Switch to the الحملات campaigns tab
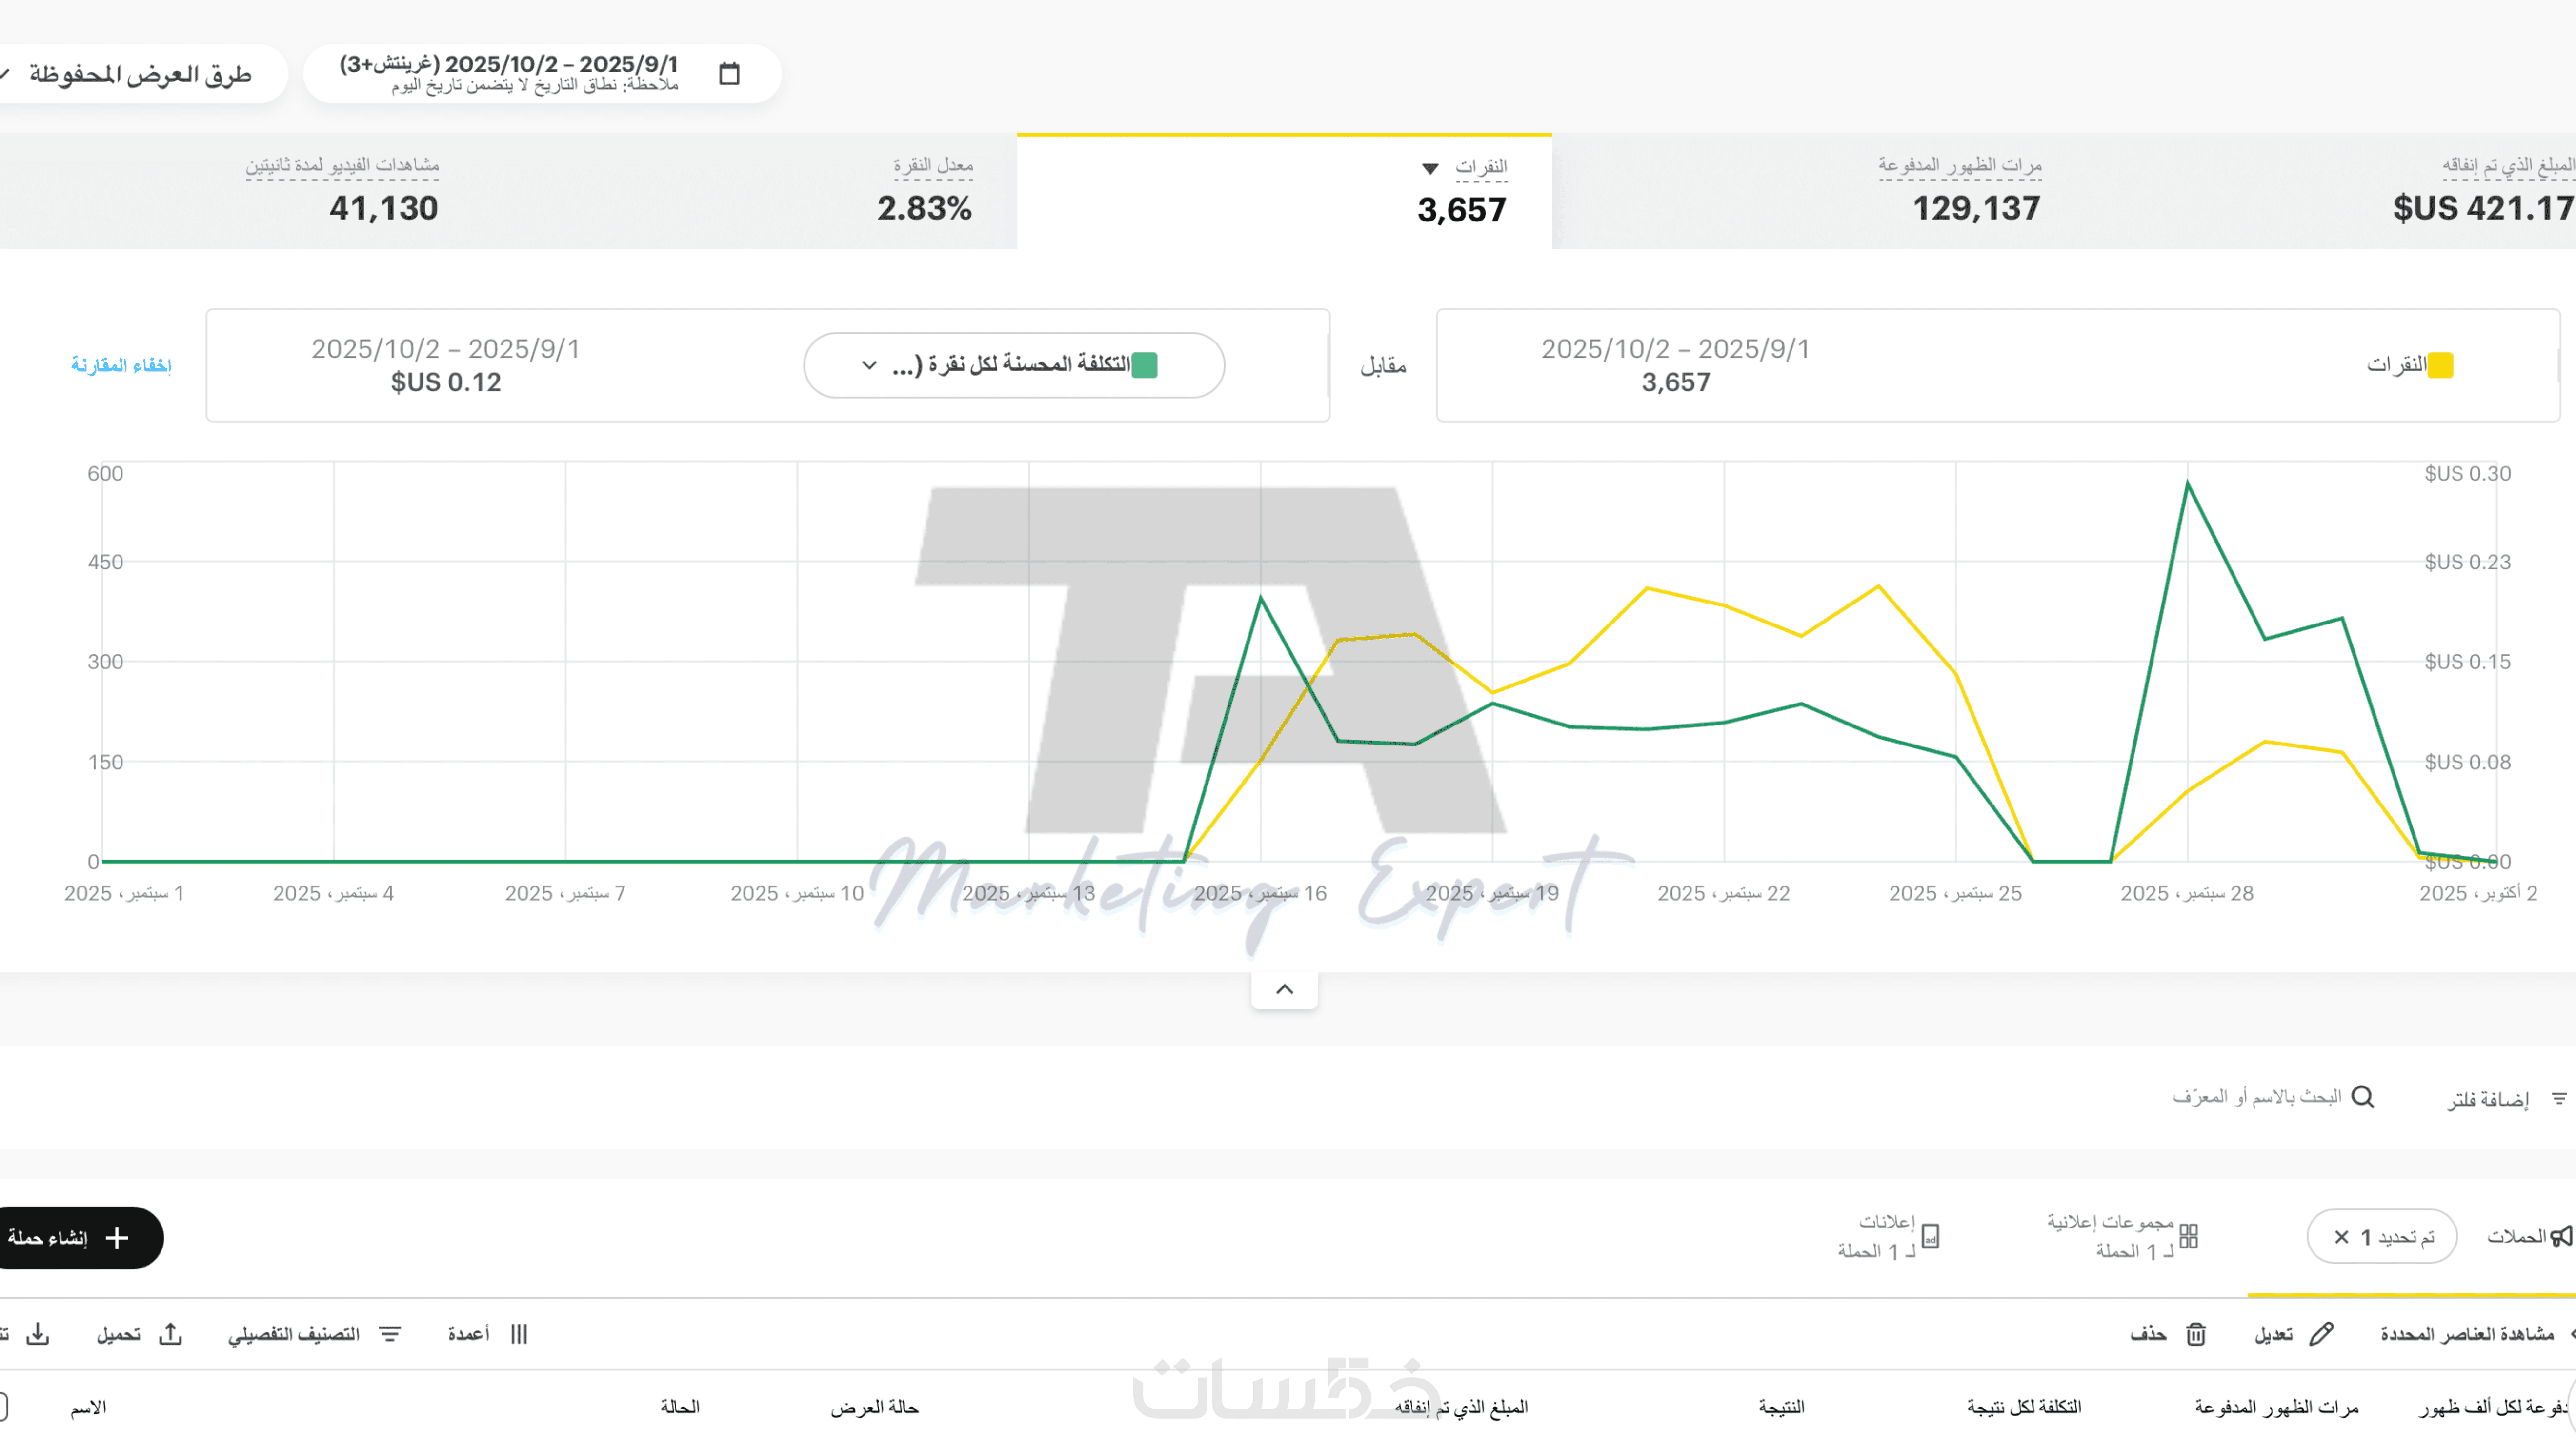The height and width of the screenshot is (1449, 2576). click(2530, 1237)
